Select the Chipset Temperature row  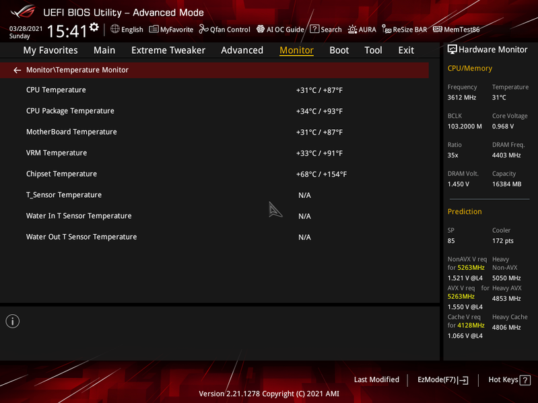pos(214,174)
